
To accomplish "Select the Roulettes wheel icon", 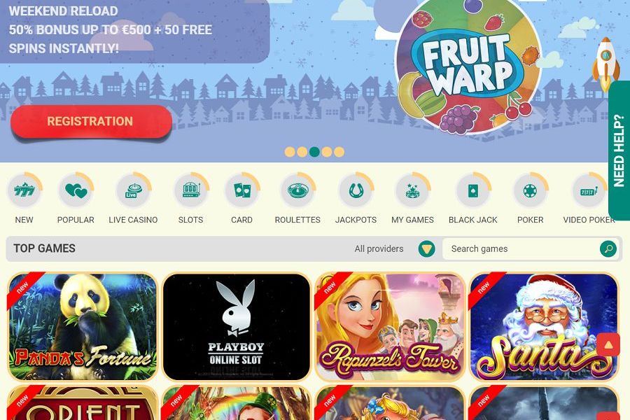I will click(297, 190).
